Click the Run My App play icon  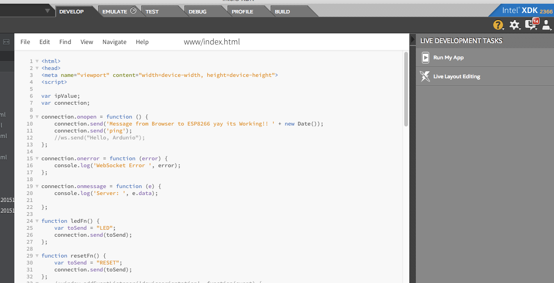(x=426, y=57)
